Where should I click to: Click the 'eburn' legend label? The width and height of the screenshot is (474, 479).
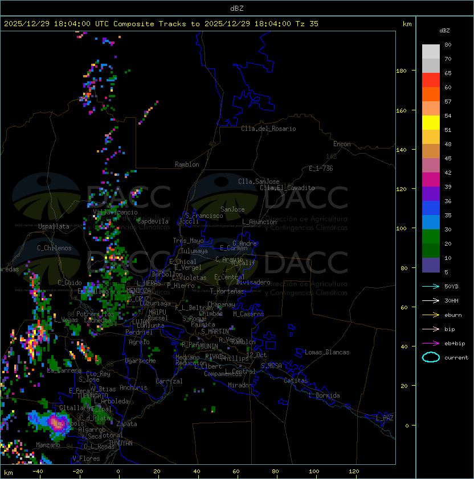coord(453,315)
